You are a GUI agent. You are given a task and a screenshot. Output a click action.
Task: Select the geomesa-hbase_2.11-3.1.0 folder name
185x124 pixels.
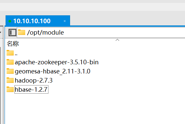pyautogui.click(x=52, y=71)
